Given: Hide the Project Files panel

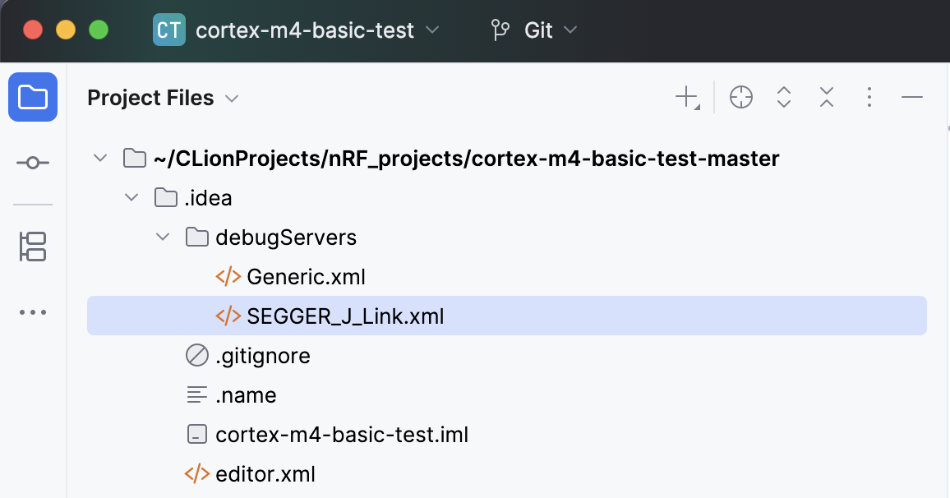Looking at the screenshot, I should pos(912,97).
